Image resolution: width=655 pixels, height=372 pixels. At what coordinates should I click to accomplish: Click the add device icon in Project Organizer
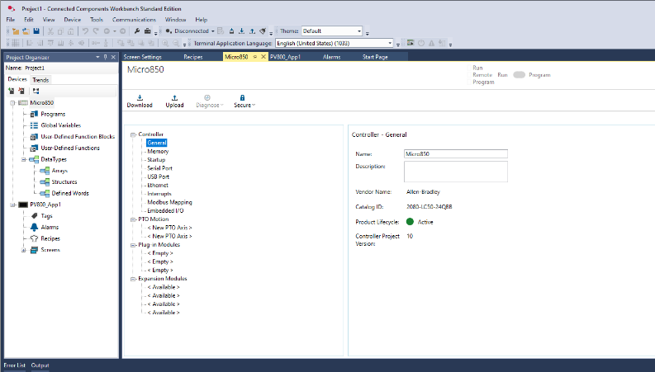(x=12, y=91)
